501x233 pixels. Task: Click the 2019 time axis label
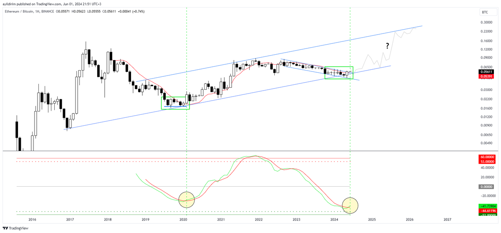pos(145,219)
